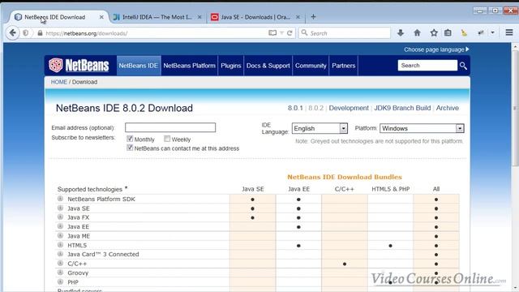
Task: Close the IntelliJ IDEA tab
Action: [x=199, y=17]
